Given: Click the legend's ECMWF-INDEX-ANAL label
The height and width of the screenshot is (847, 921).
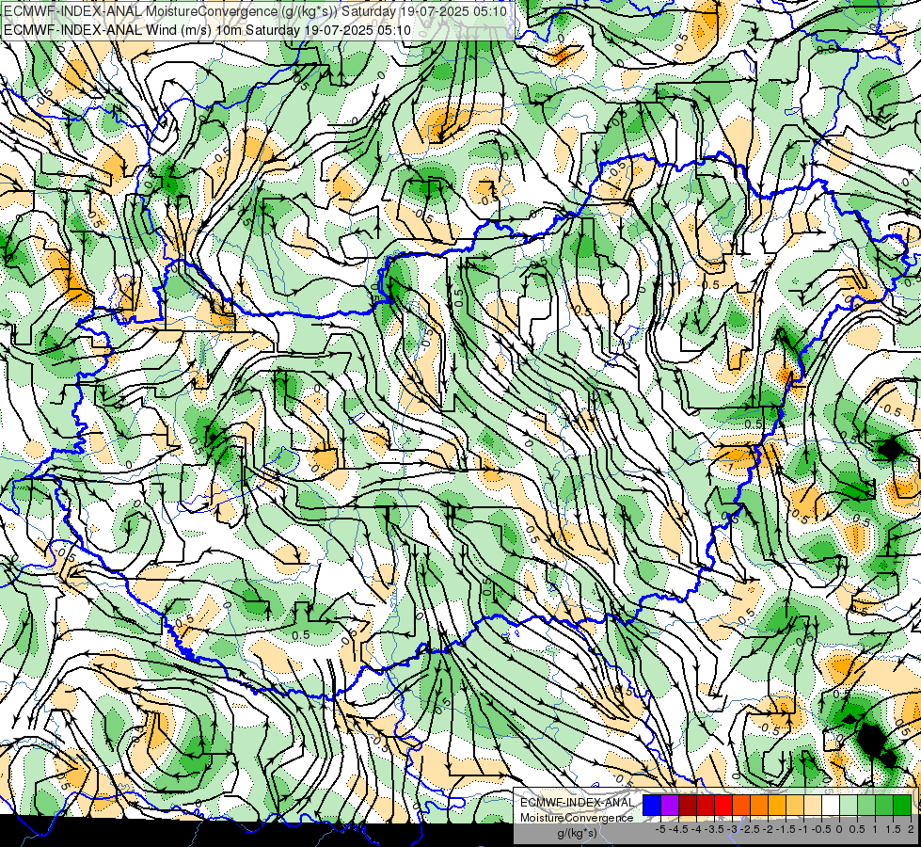Looking at the screenshot, I should coord(577,803).
